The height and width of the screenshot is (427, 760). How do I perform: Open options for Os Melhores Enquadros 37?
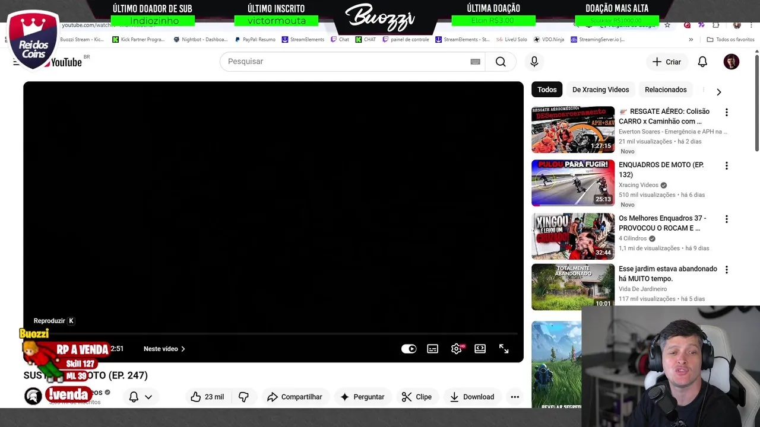point(726,219)
